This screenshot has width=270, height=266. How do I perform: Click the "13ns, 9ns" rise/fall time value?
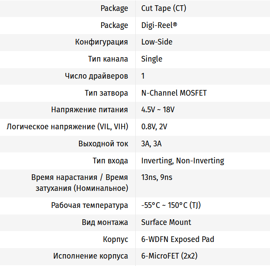tap(157, 177)
